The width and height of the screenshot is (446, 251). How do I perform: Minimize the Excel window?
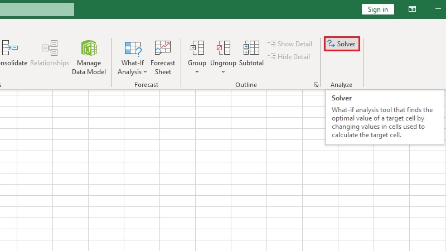[438, 9]
